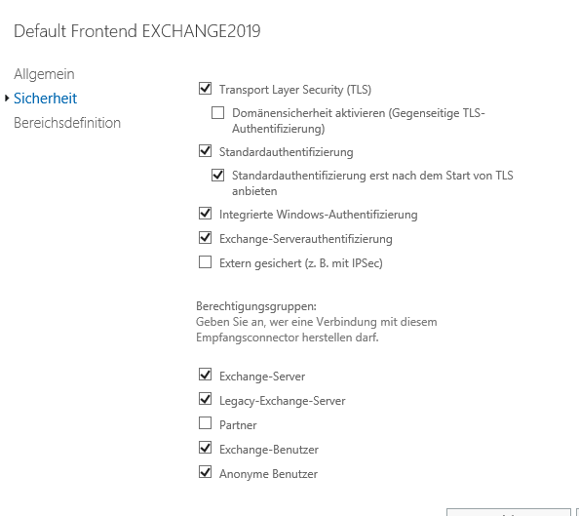This screenshot has height=516, width=579.
Task: Uncheck Transport Layer Security (TLS)
Action: tap(205, 89)
